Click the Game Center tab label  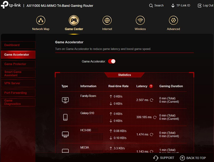point(74,29)
